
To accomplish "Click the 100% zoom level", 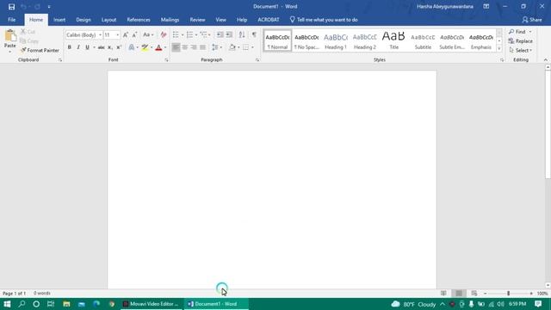I will [x=542, y=293].
